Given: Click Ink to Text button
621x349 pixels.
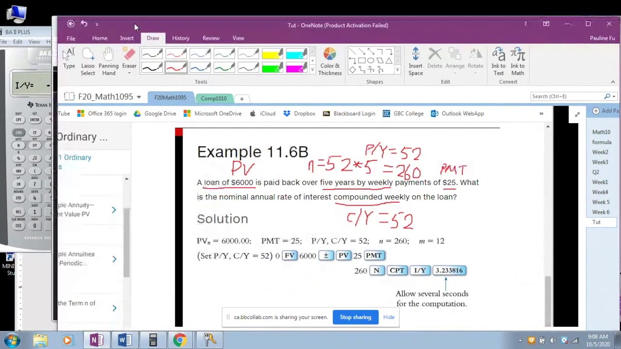Looking at the screenshot, I should tap(498, 62).
